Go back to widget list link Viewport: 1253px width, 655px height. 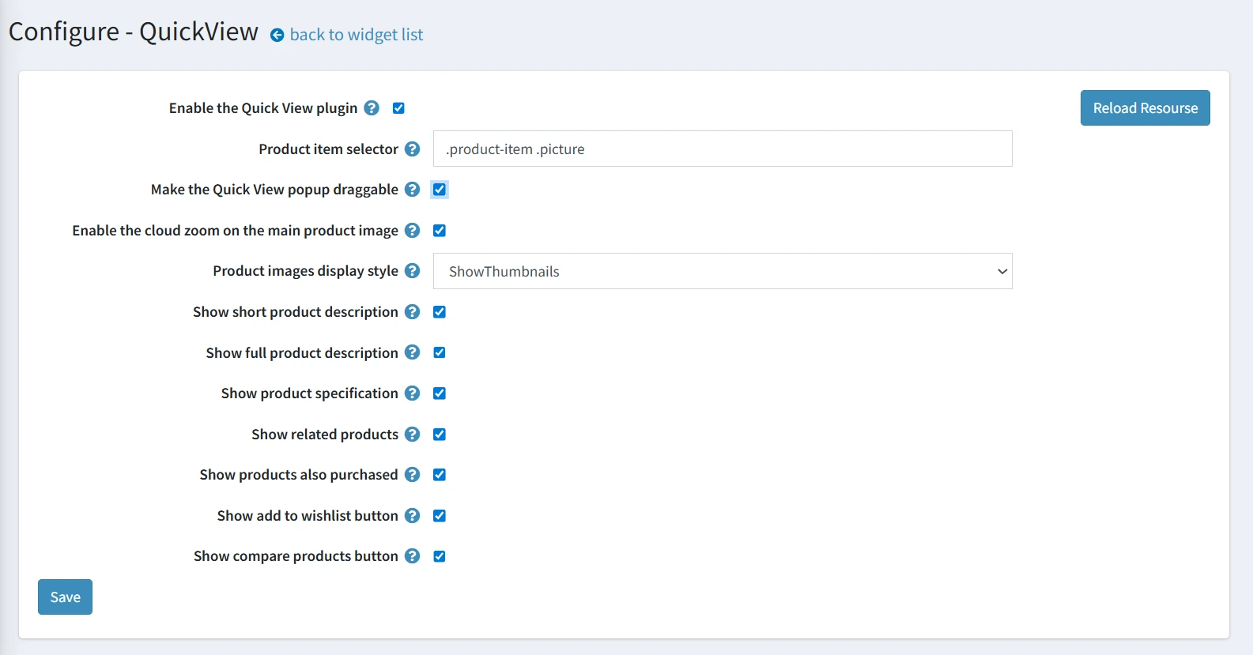[x=356, y=35]
